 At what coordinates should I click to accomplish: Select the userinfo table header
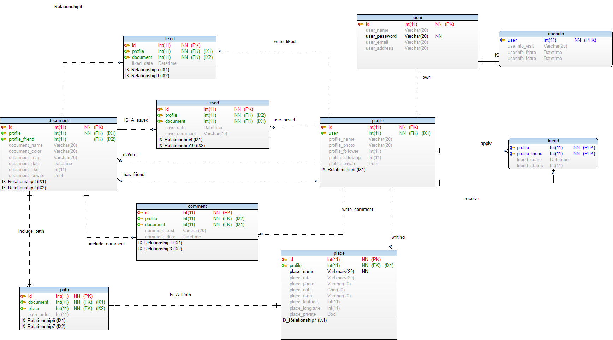(556, 34)
